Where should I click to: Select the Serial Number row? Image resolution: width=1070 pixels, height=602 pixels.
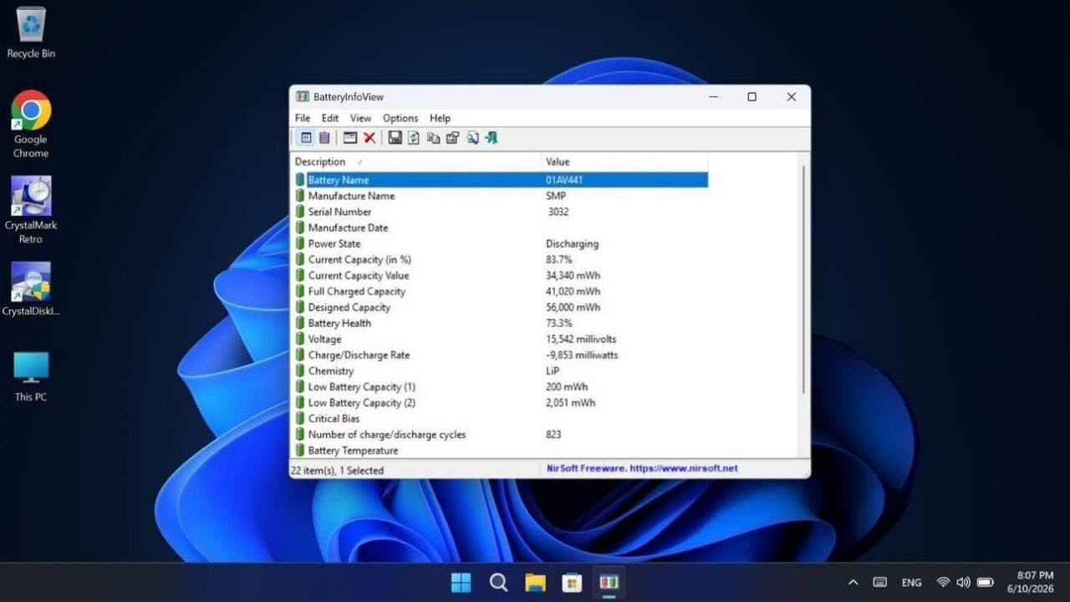pyautogui.click(x=502, y=212)
